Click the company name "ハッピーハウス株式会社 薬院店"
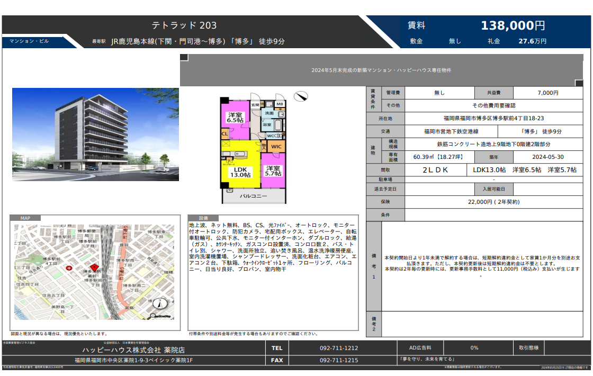593x376 pixels. point(133,350)
